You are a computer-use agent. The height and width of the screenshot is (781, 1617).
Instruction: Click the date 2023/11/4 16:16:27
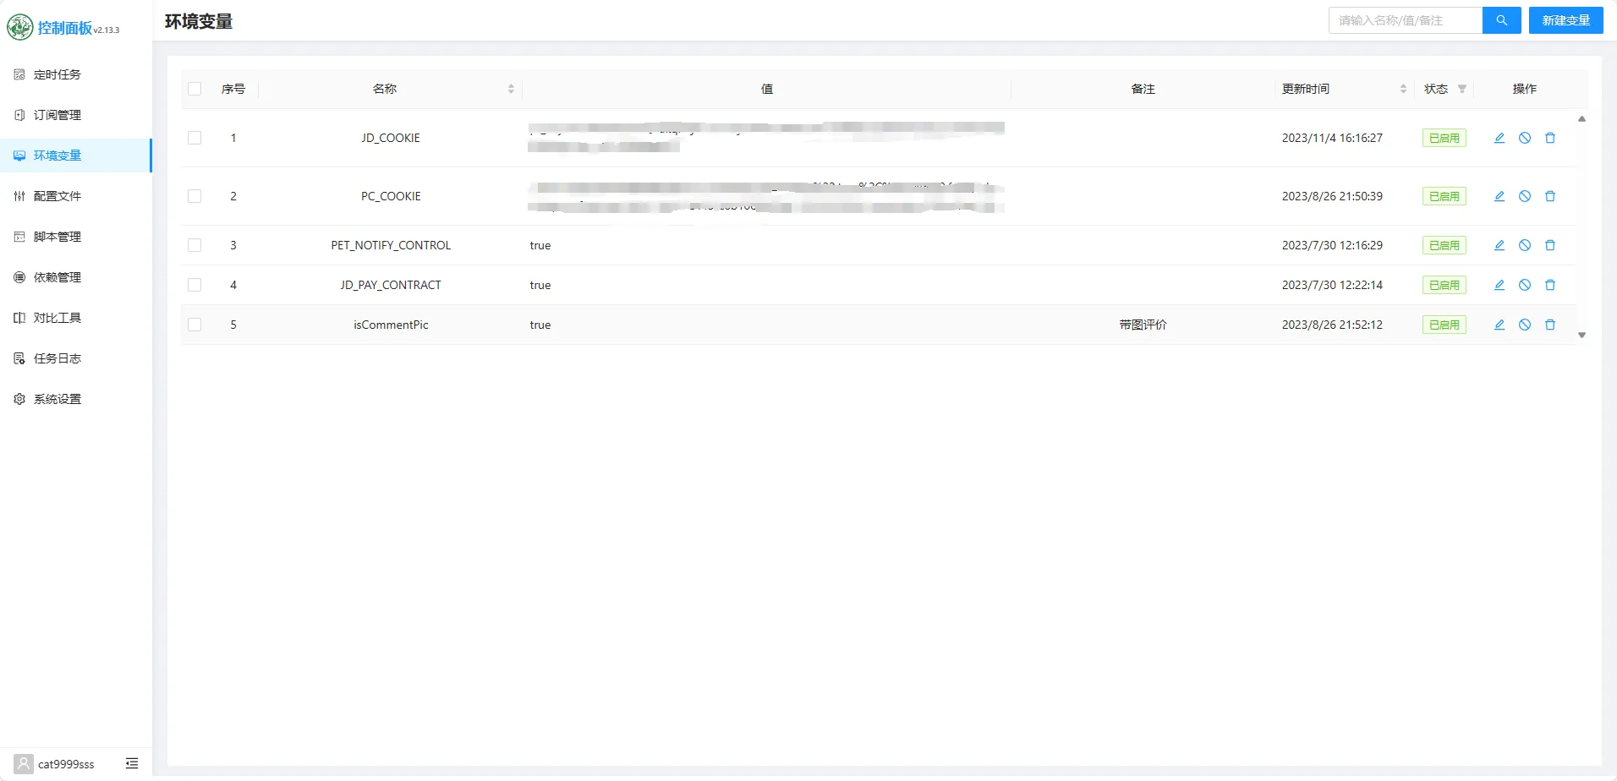click(x=1332, y=138)
